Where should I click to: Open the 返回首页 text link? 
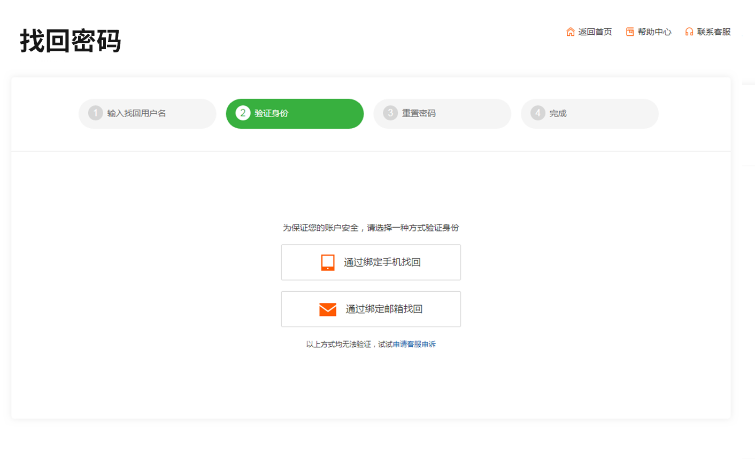[x=595, y=32]
